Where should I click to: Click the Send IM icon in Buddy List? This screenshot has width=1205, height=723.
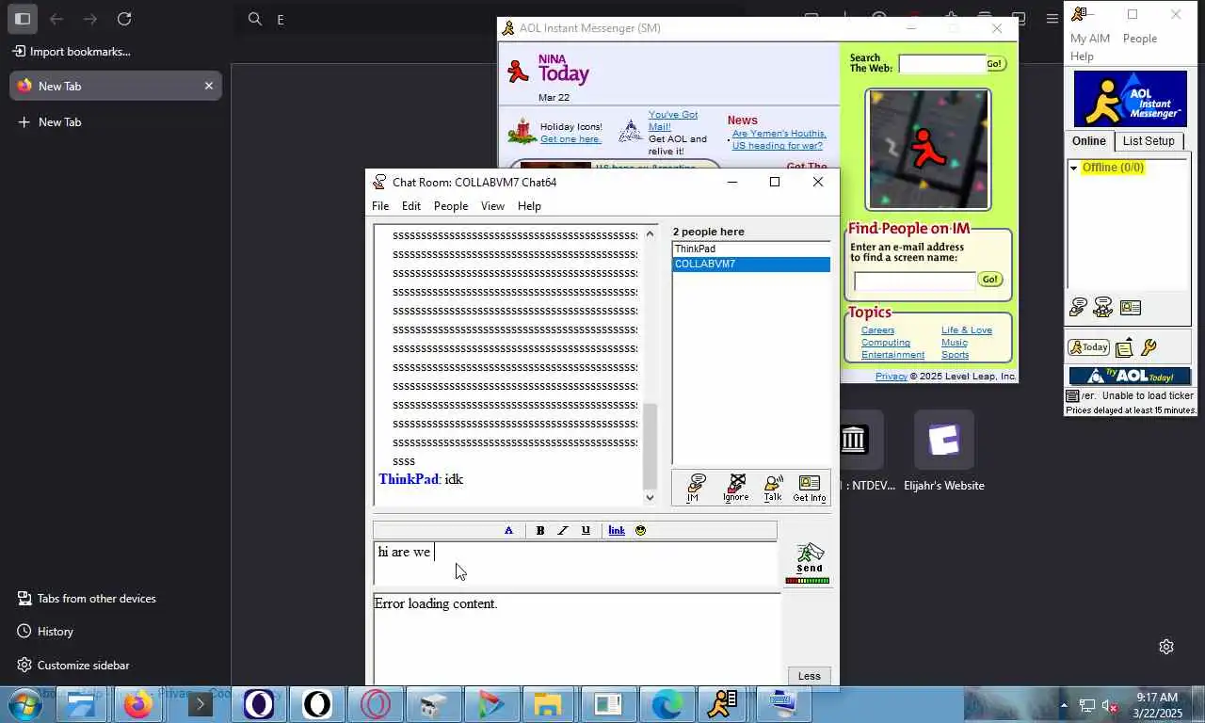point(1079,307)
